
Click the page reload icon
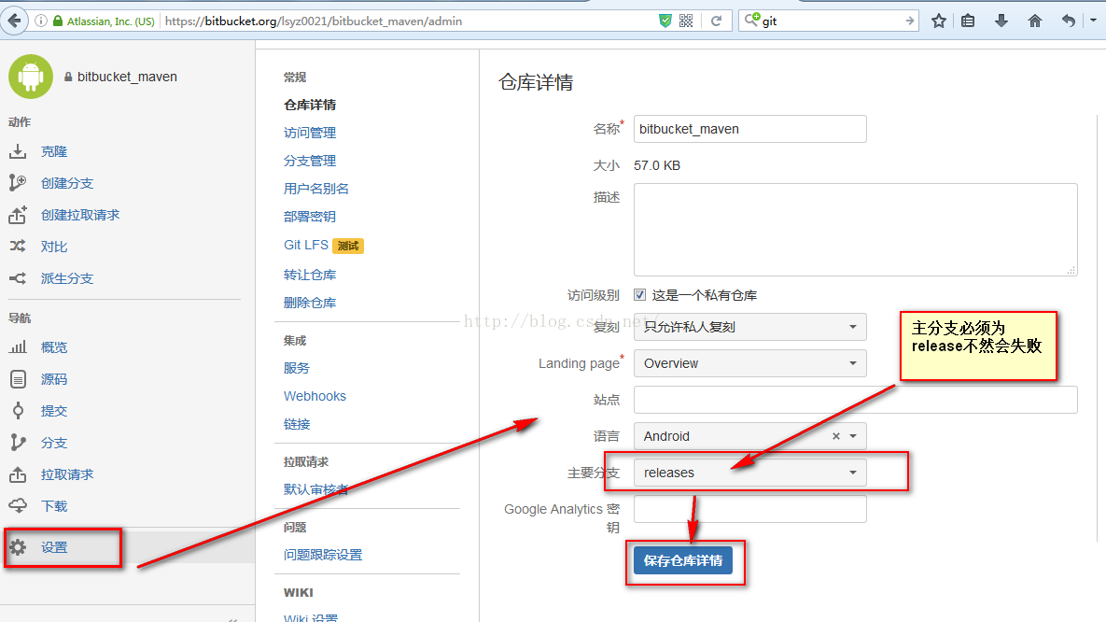(x=716, y=21)
